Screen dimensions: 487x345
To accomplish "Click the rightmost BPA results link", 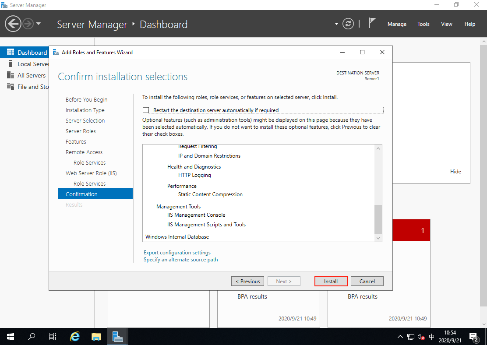I will pos(363,296).
